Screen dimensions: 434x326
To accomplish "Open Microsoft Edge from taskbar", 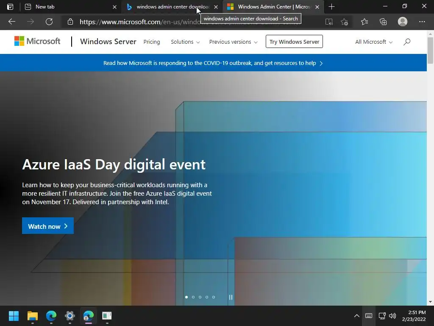I will 51,316.
